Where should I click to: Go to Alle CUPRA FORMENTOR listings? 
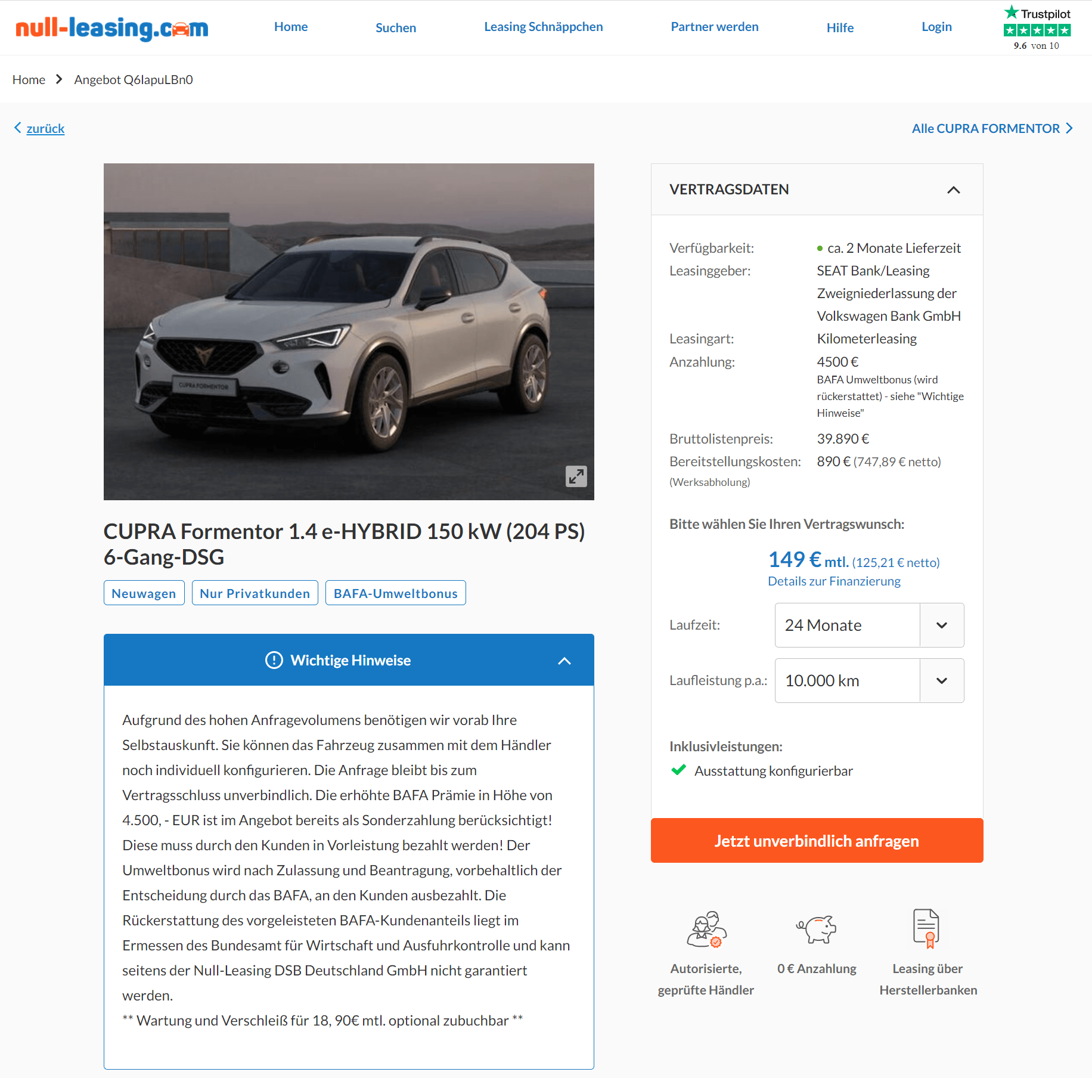992,128
